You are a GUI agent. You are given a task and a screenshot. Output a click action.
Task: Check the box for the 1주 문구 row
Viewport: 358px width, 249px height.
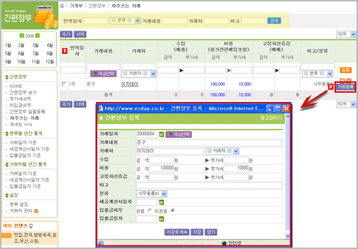(x=65, y=84)
